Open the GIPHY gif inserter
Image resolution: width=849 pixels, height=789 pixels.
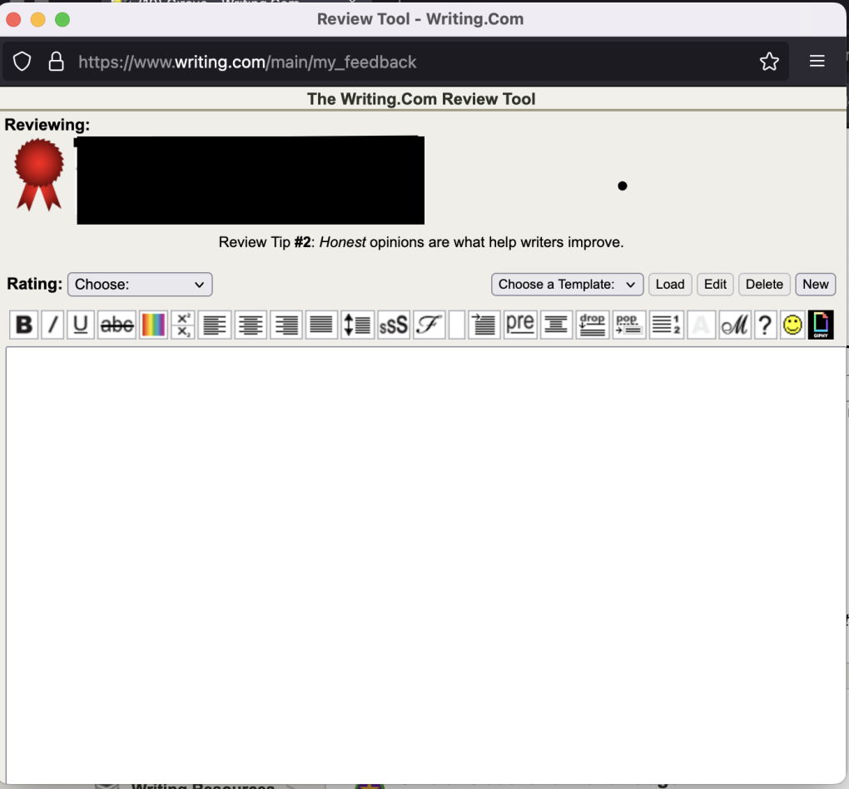[x=821, y=325]
